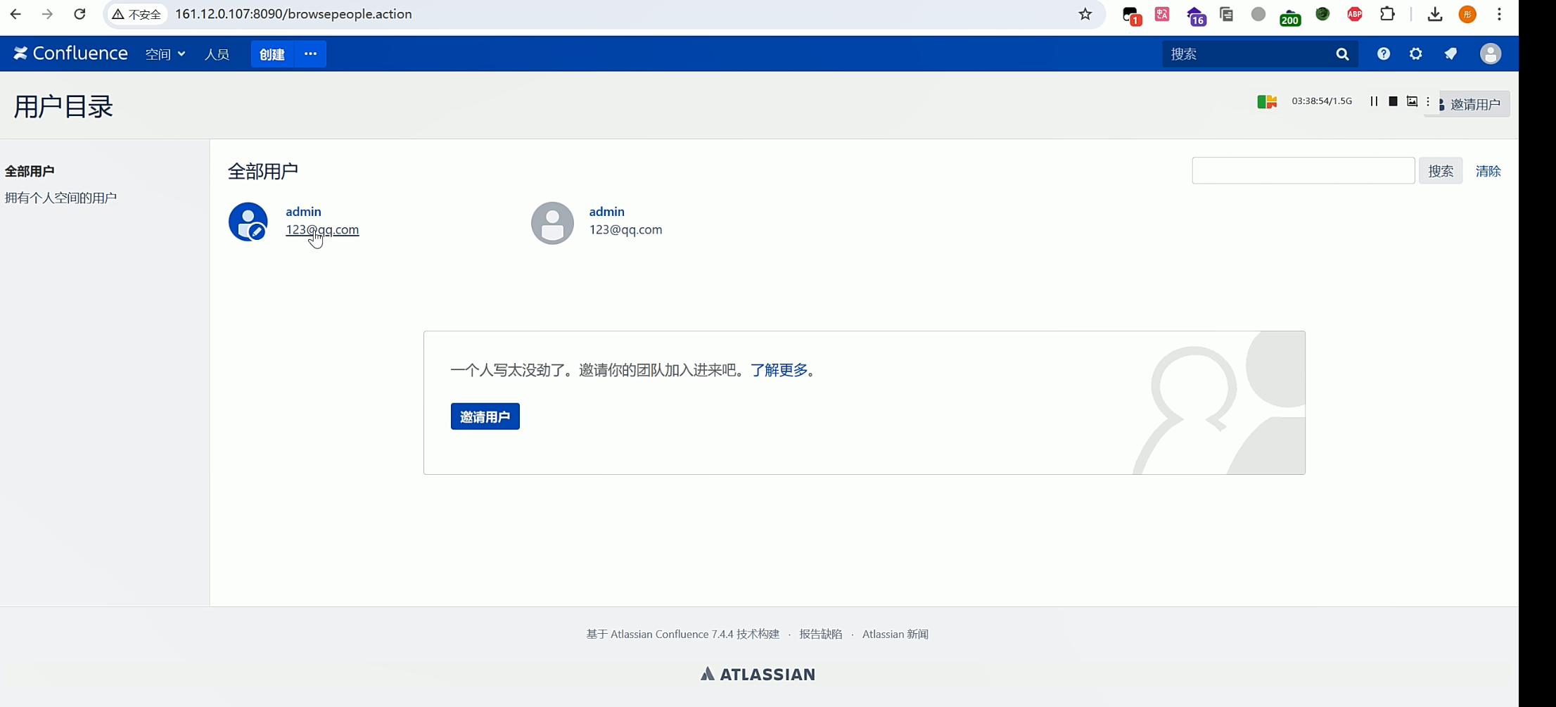Open the create-from-template ellipsis button
1556x707 pixels.
pyautogui.click(x=310, y=54)
